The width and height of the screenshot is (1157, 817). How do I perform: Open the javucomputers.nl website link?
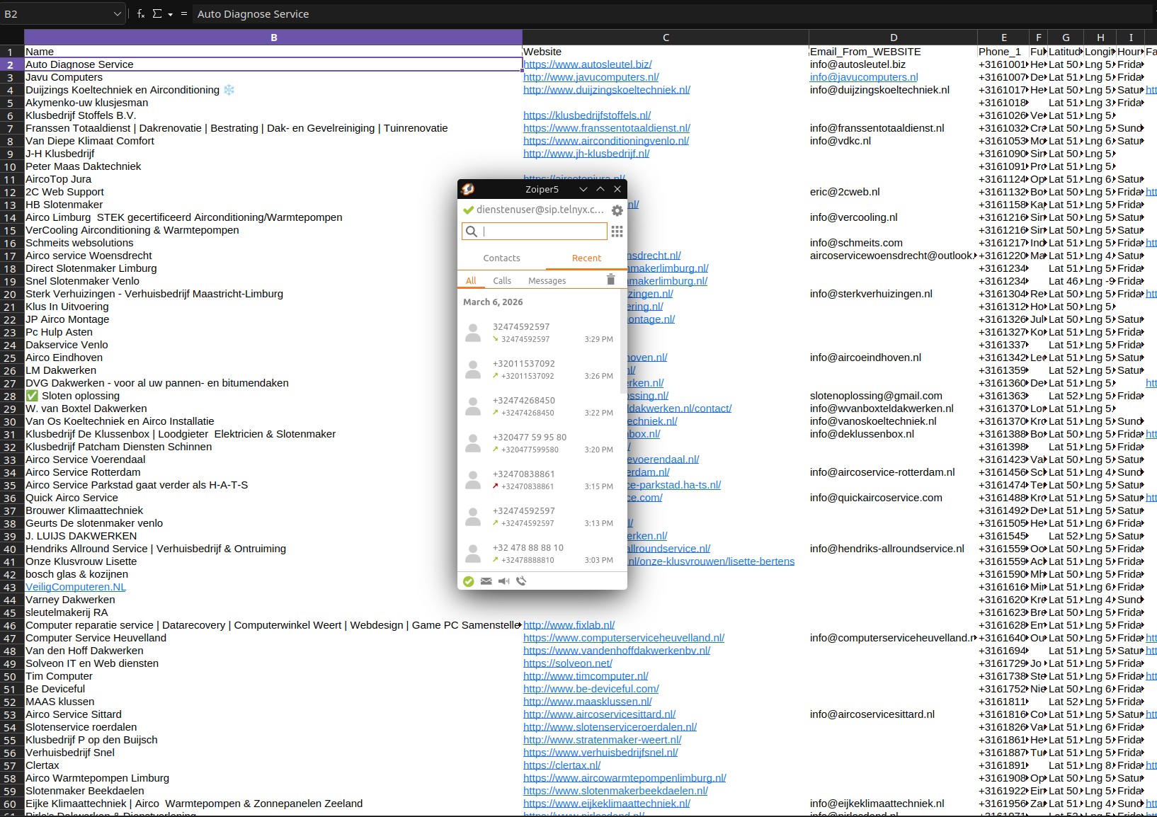pos(591,77)
